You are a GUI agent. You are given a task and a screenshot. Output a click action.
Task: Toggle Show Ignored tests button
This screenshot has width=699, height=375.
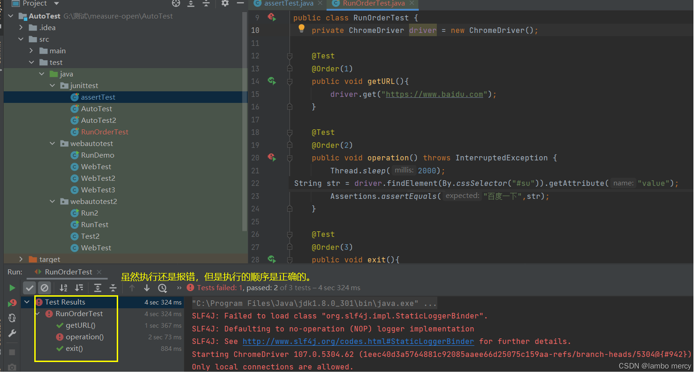(x=44, y=288)
